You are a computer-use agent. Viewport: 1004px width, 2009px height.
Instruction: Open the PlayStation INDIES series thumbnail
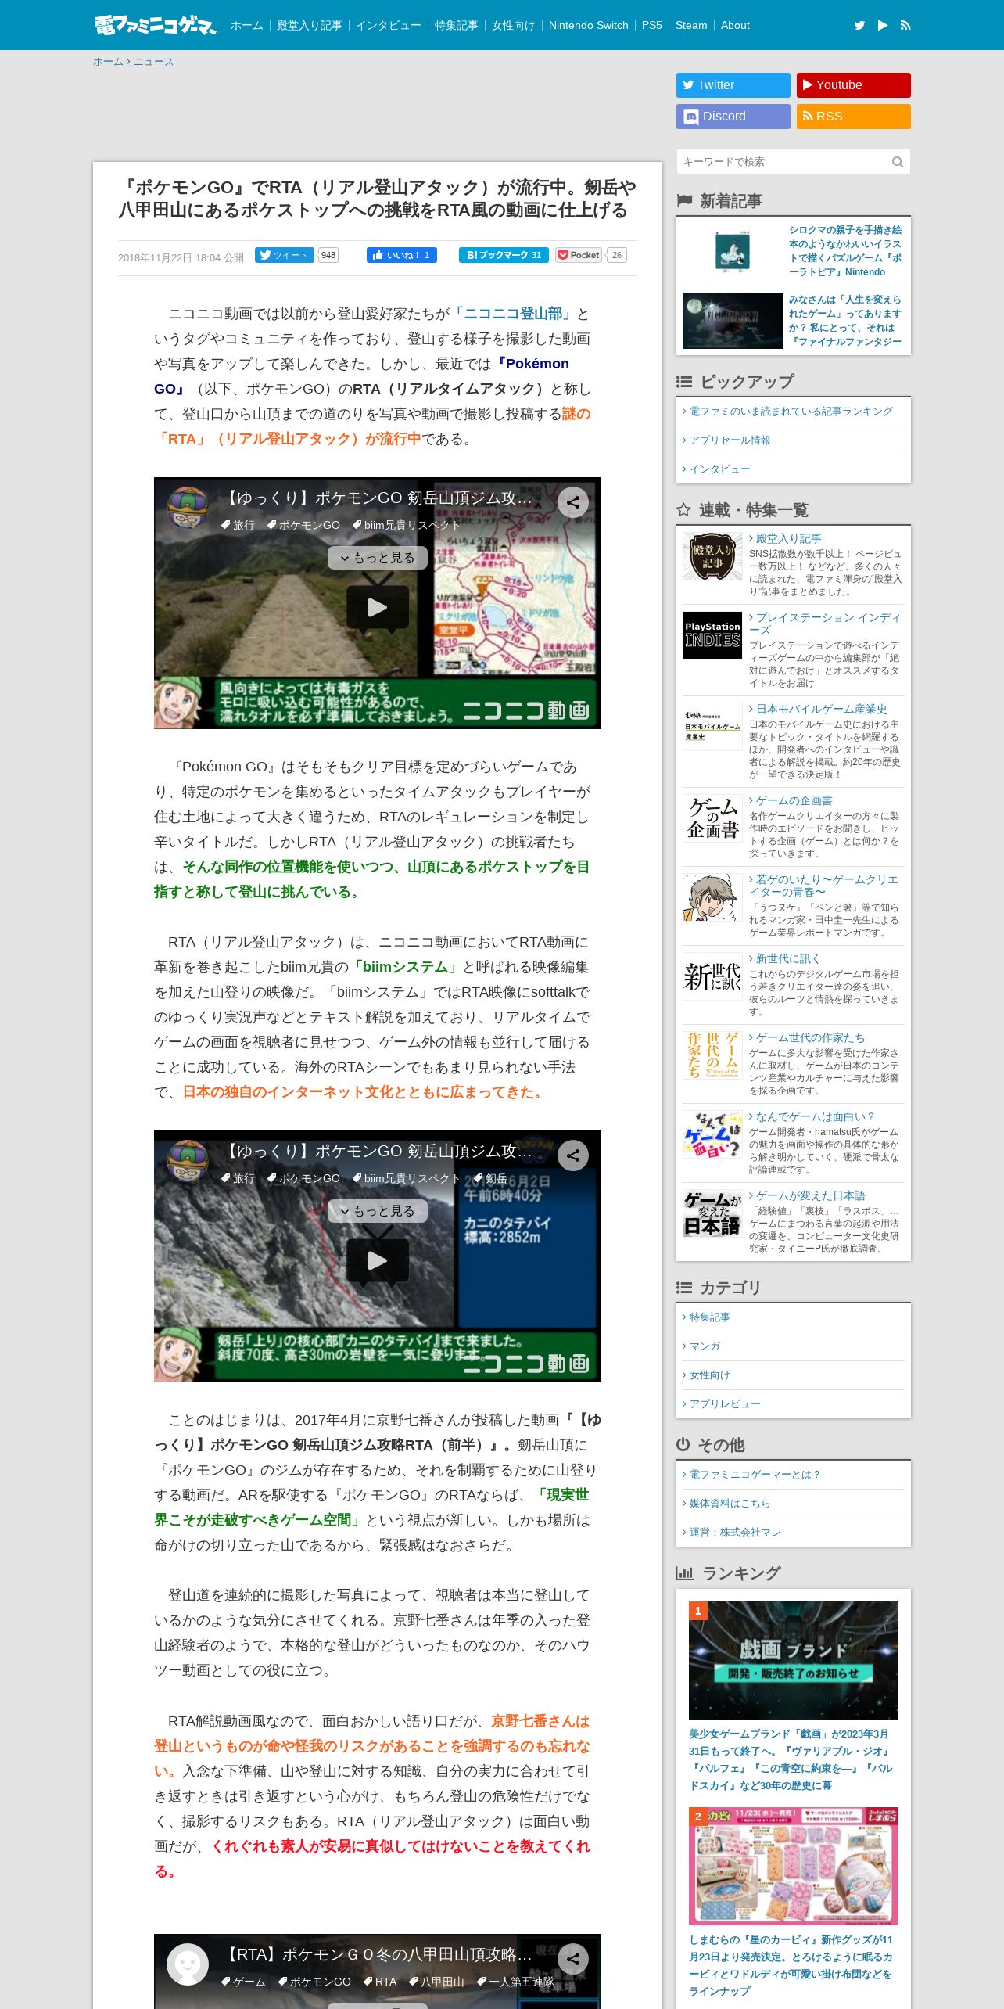[x=712, y=635]
